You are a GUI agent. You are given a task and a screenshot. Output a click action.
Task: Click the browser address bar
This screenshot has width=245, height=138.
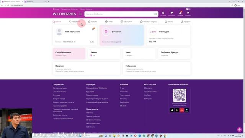120,5
